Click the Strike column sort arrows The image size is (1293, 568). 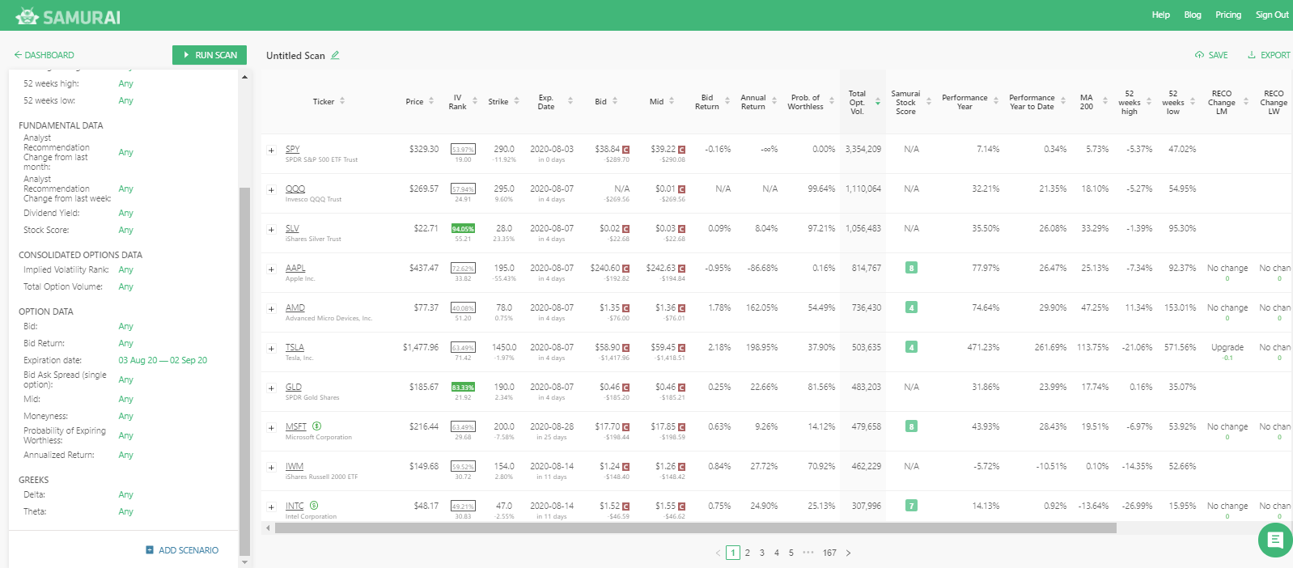517,101
